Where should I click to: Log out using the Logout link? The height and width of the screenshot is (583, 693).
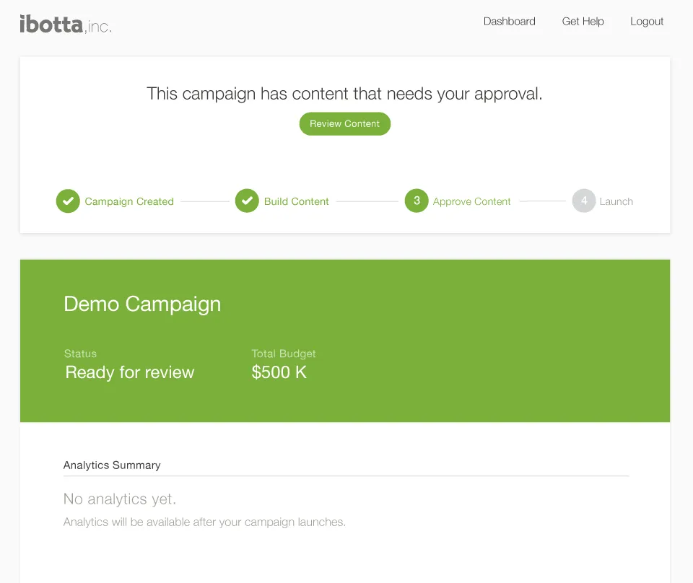pos(647,22)
